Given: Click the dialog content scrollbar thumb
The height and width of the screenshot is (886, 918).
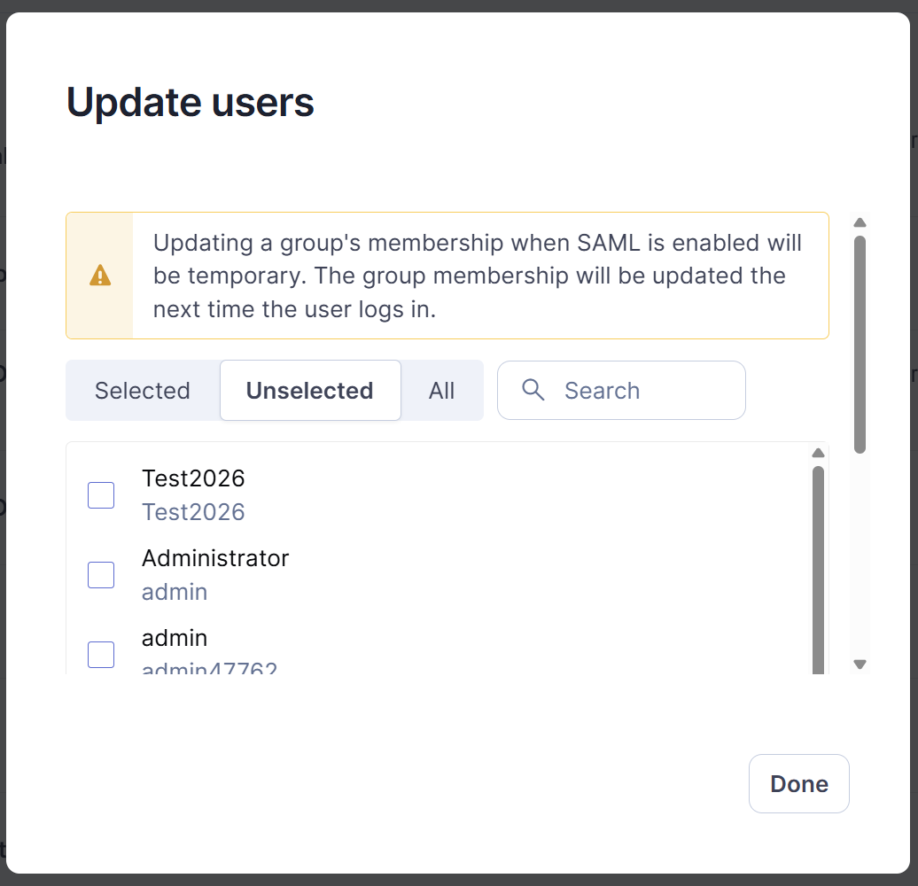Looking at the screenshot, I should point(860,345).
